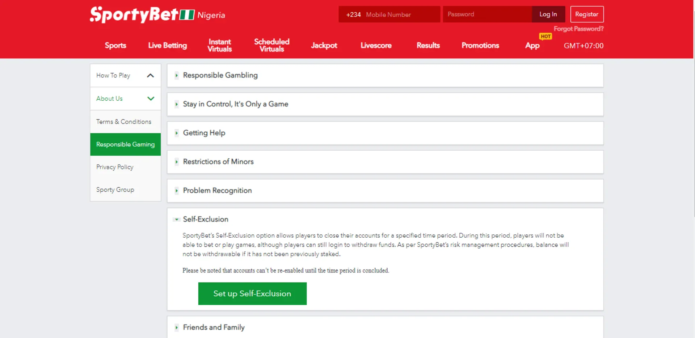The image size is (695, 338).
Task: Open the Livescore section
Action: point(376,45)
